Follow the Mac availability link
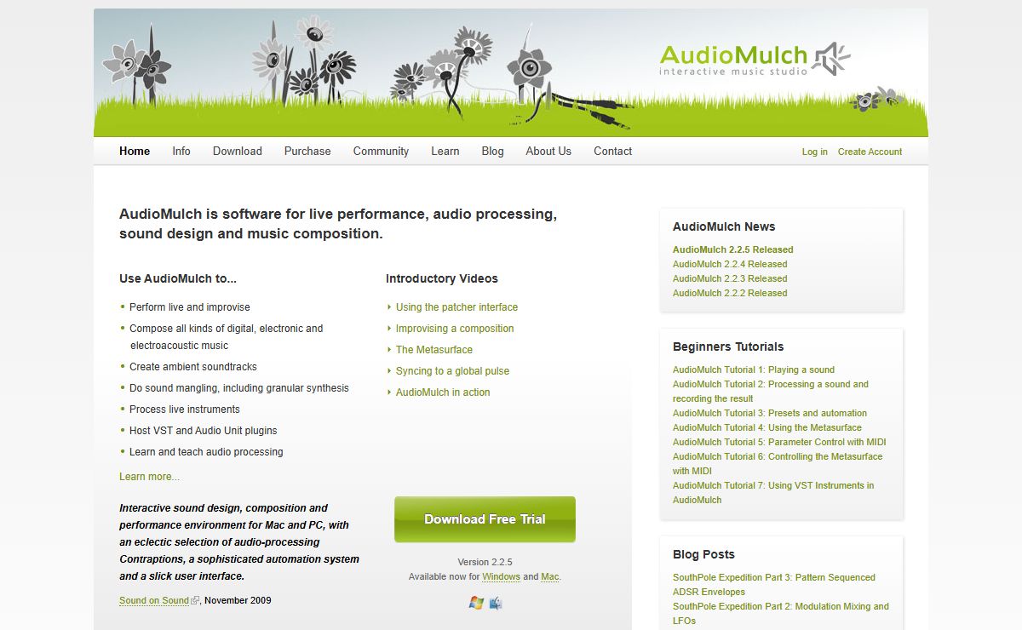Image resolution: width=1022 pixels, height=630 pixels. [x=550, y=576]
